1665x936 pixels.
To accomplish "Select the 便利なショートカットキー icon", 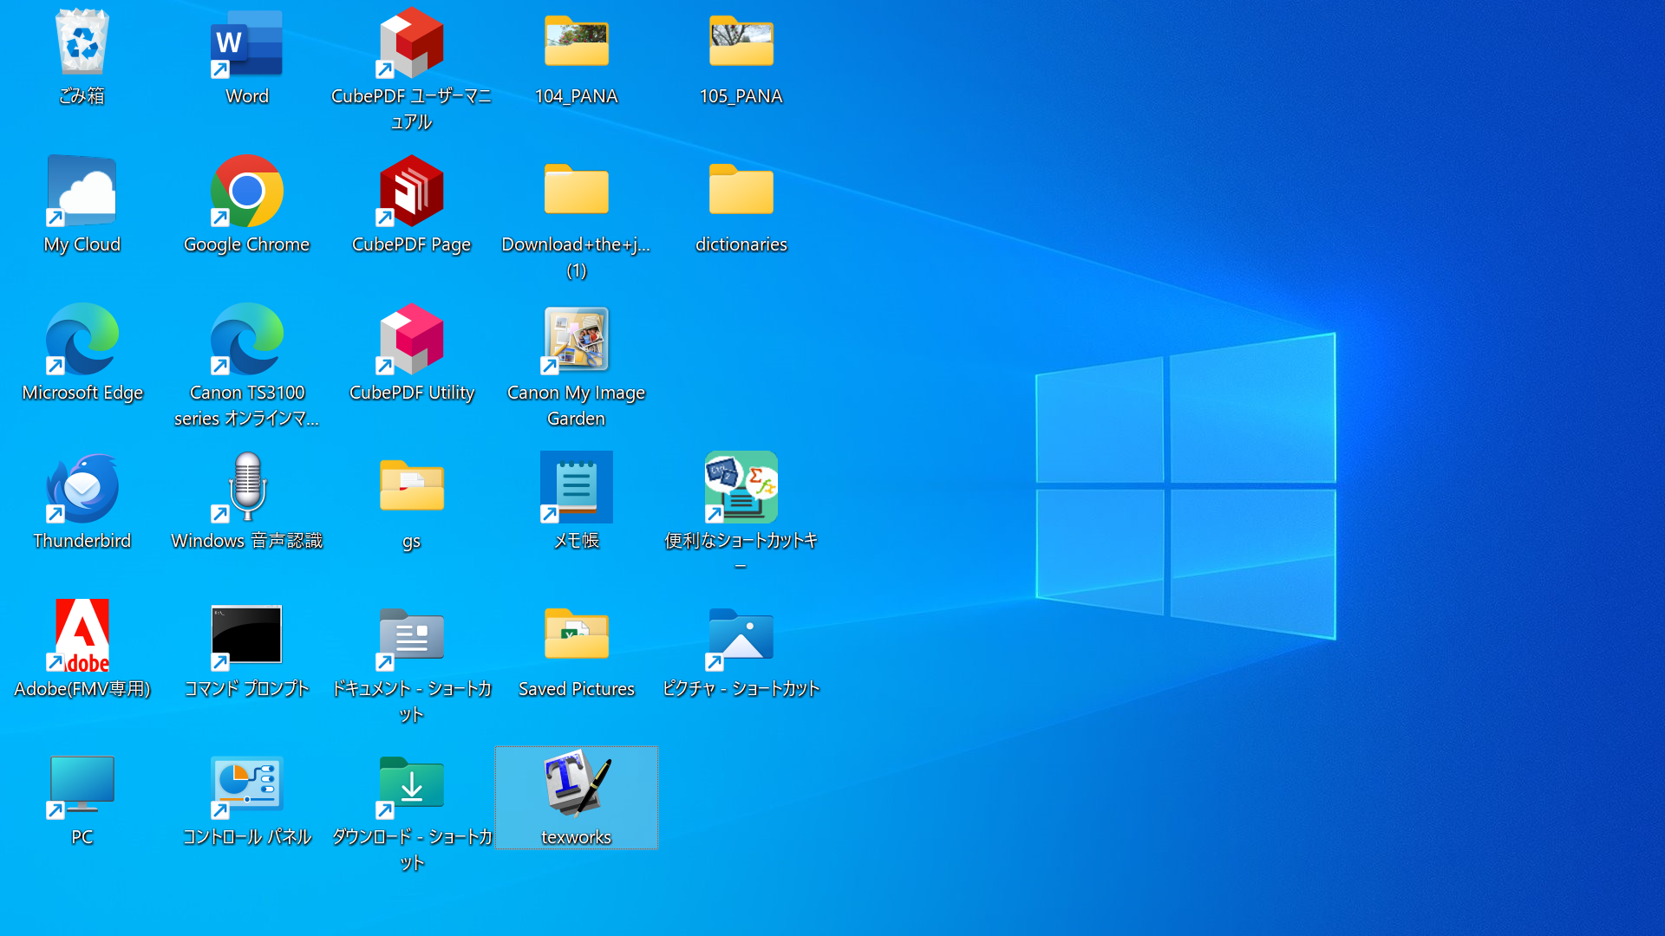I will click(x=741, y=487).
